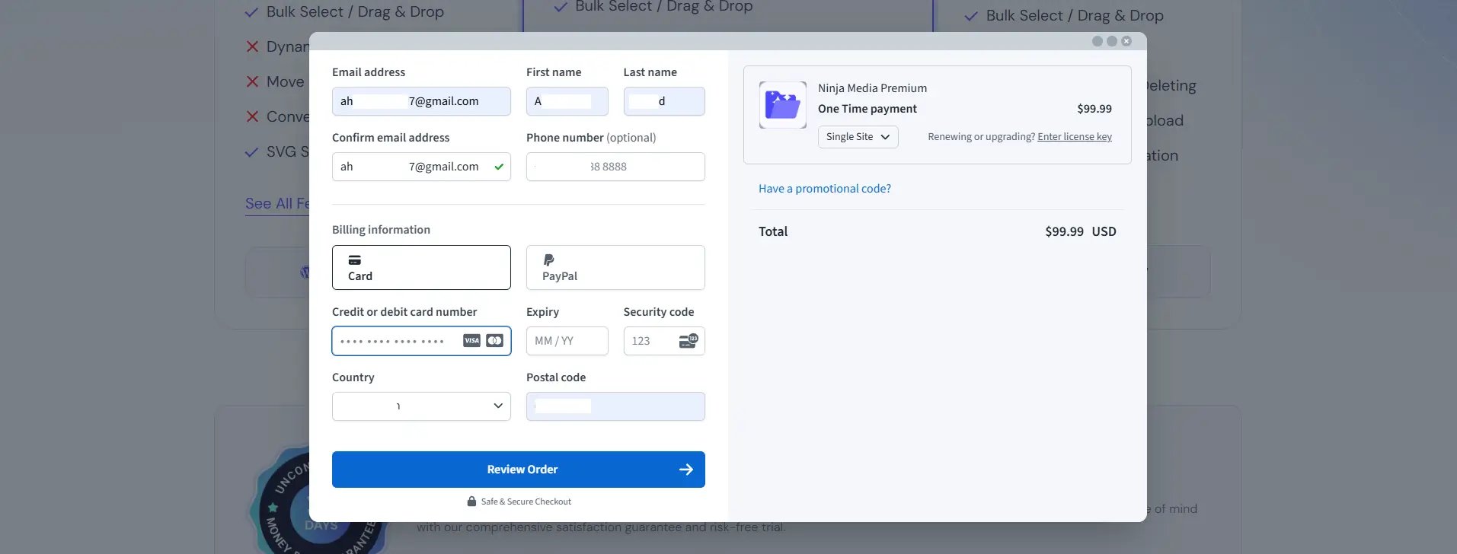Click the Safe & Secure Checkout text

pos(526,501)
